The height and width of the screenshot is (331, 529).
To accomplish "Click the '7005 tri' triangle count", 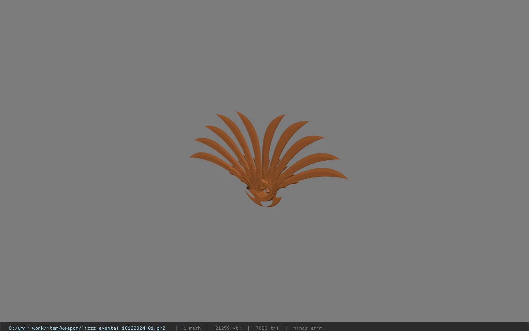I will pyautogui.click(x=267, y=328).
